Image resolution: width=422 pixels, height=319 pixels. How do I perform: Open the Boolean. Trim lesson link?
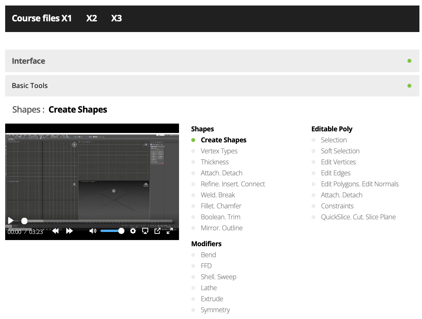coord(221,217)
